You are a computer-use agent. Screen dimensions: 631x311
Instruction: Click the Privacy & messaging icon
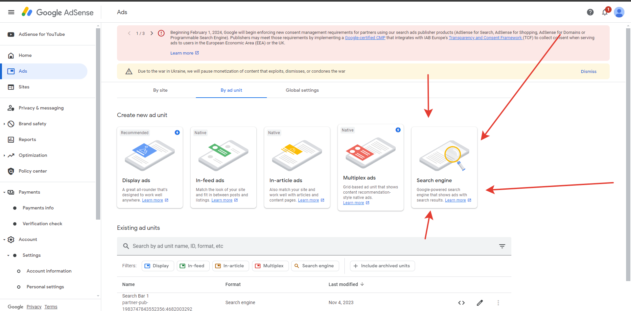[x=11, y=108]
